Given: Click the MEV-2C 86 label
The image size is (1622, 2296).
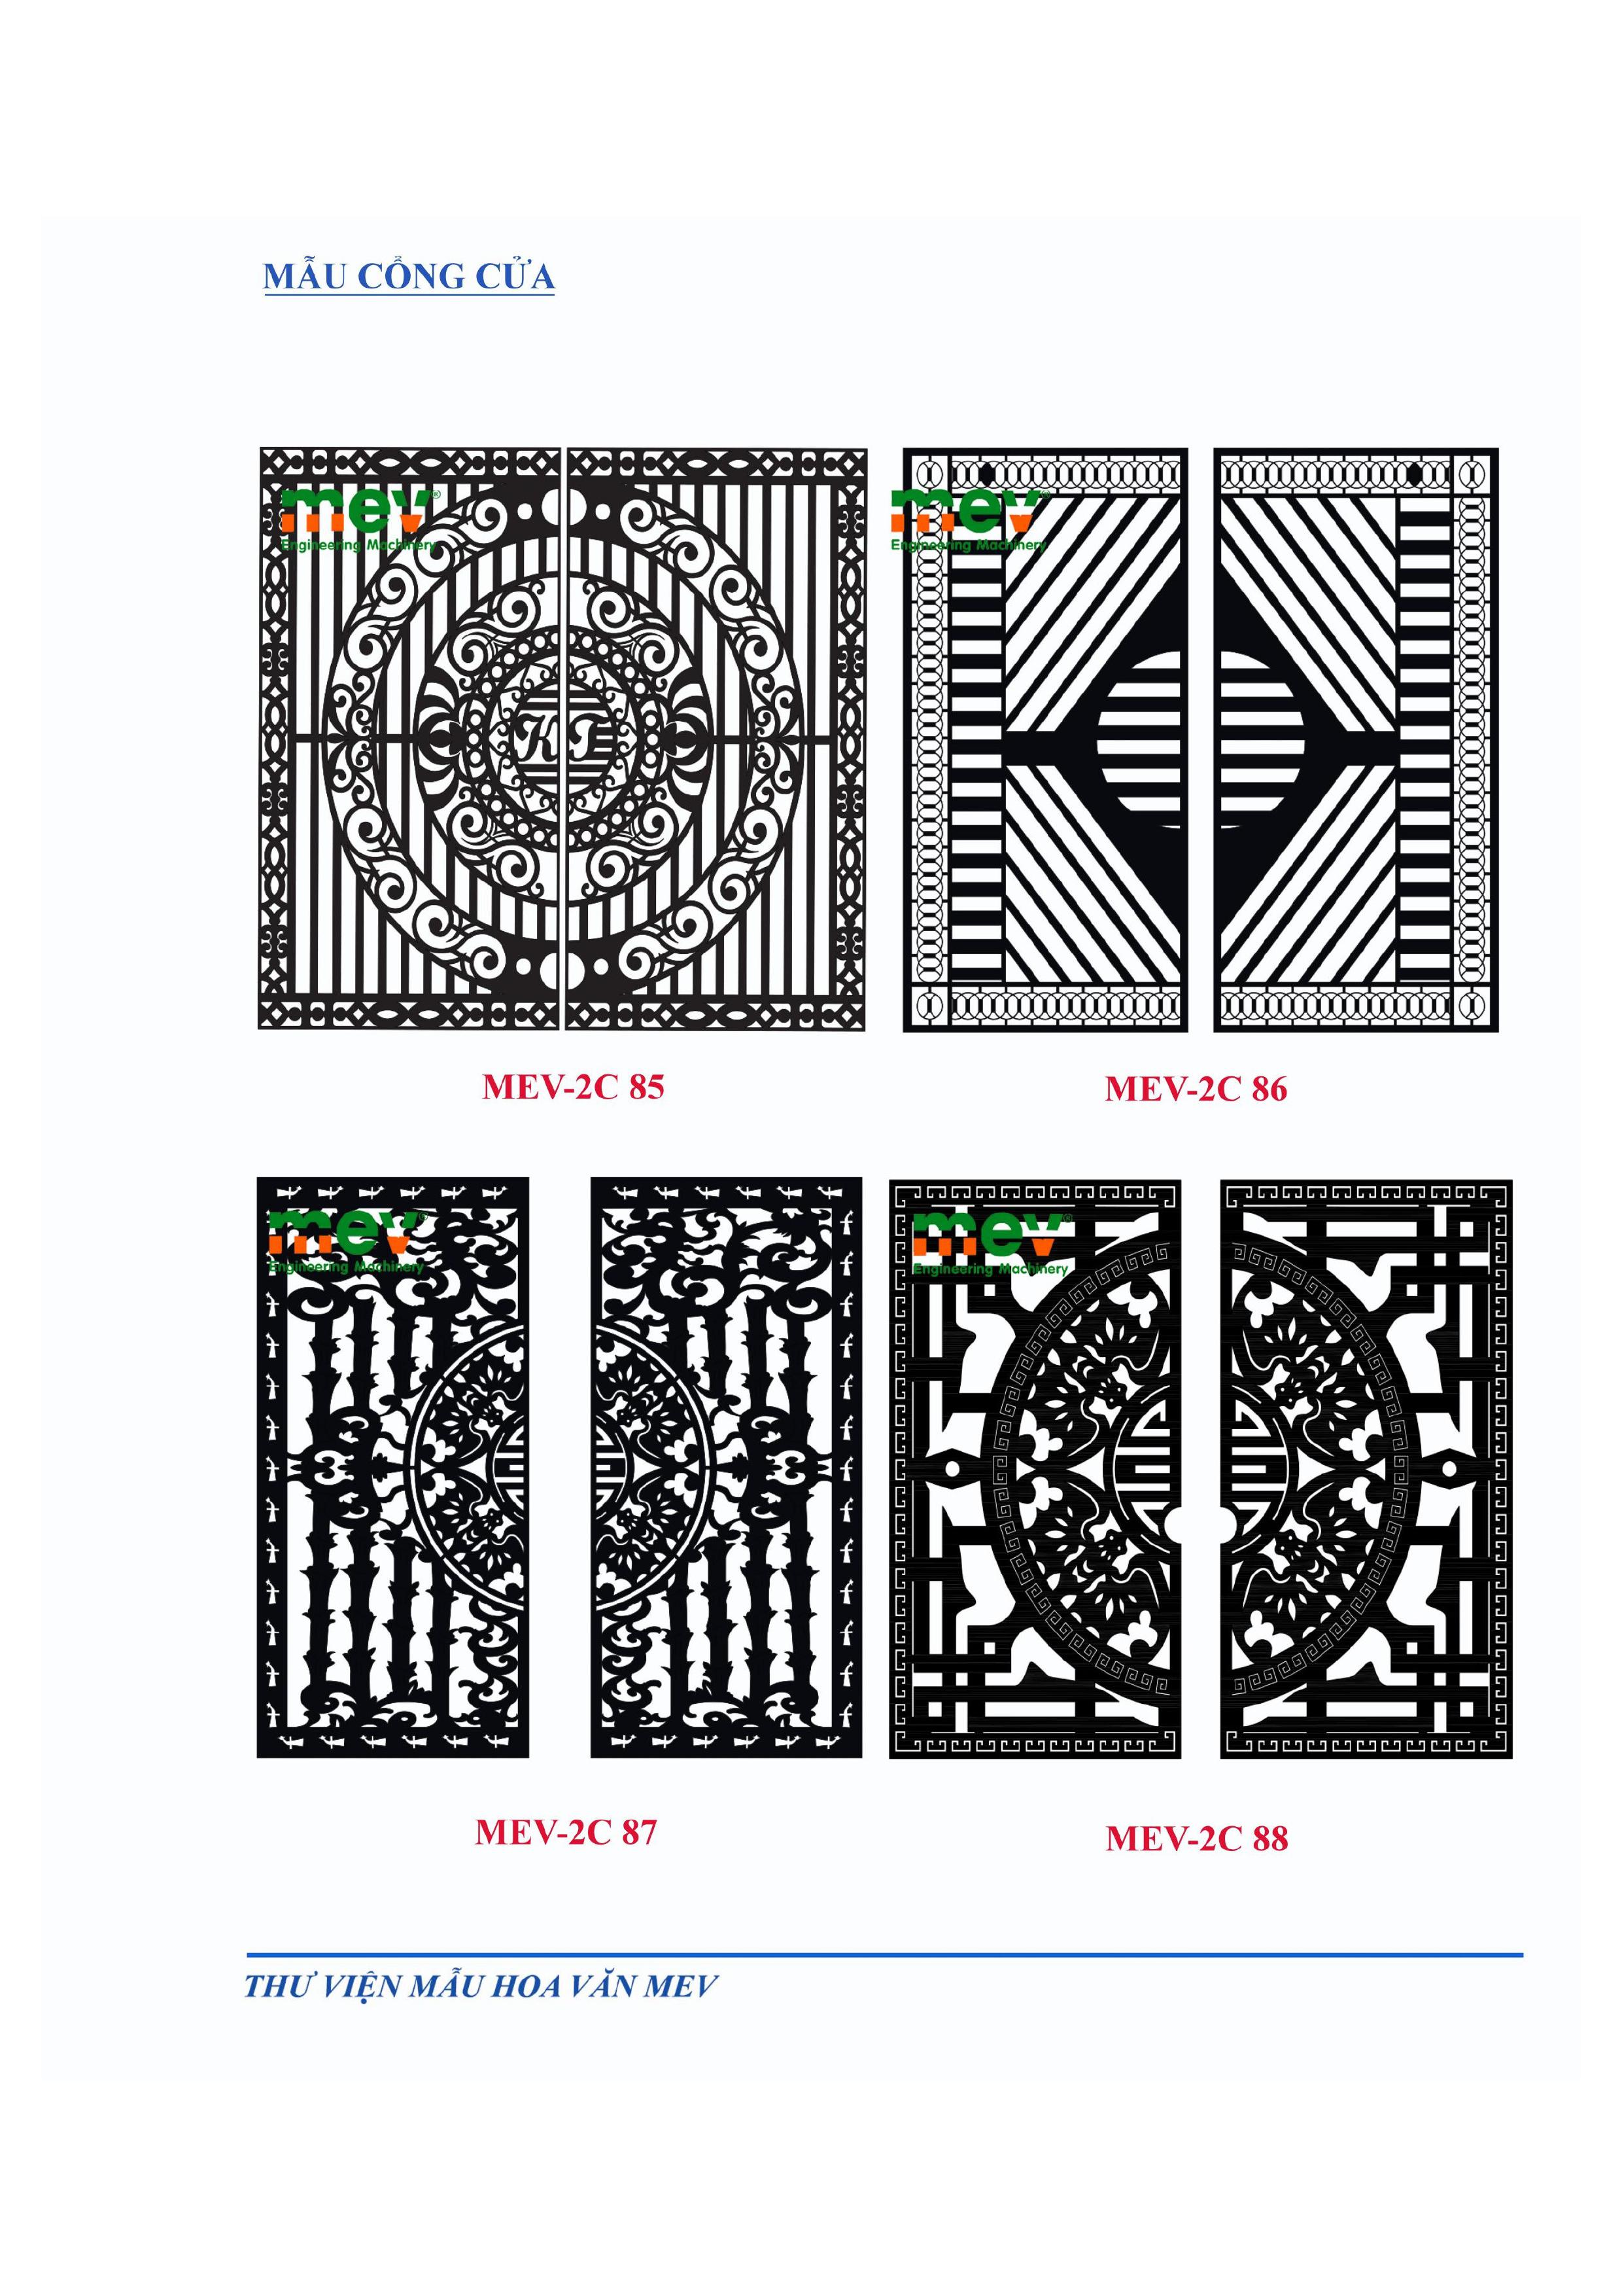Looking at the screenshot, I should (x=1196, y=1089).
